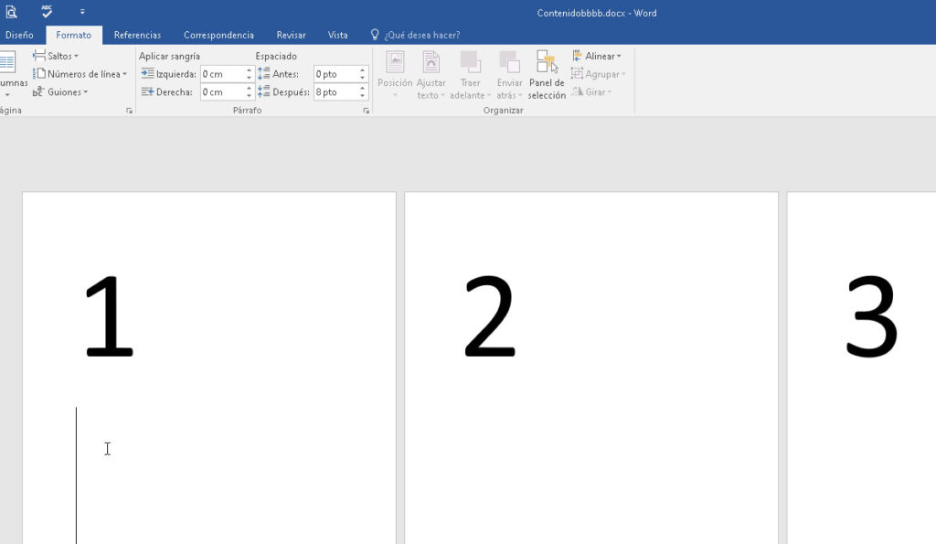The height and width of the screenshot is (544, 936).
Task: Open the Correspondencia ribbon tab
Action: (x=218, y=35)
